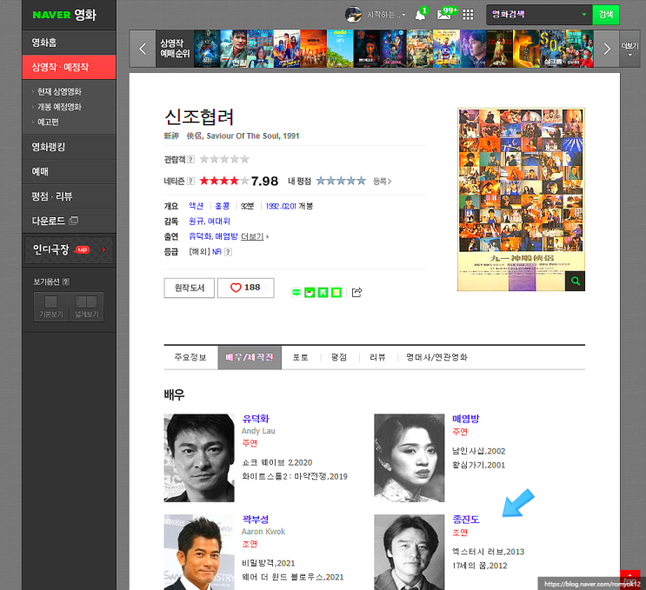Open the 영화랭킹 menu

pos(70,147)
